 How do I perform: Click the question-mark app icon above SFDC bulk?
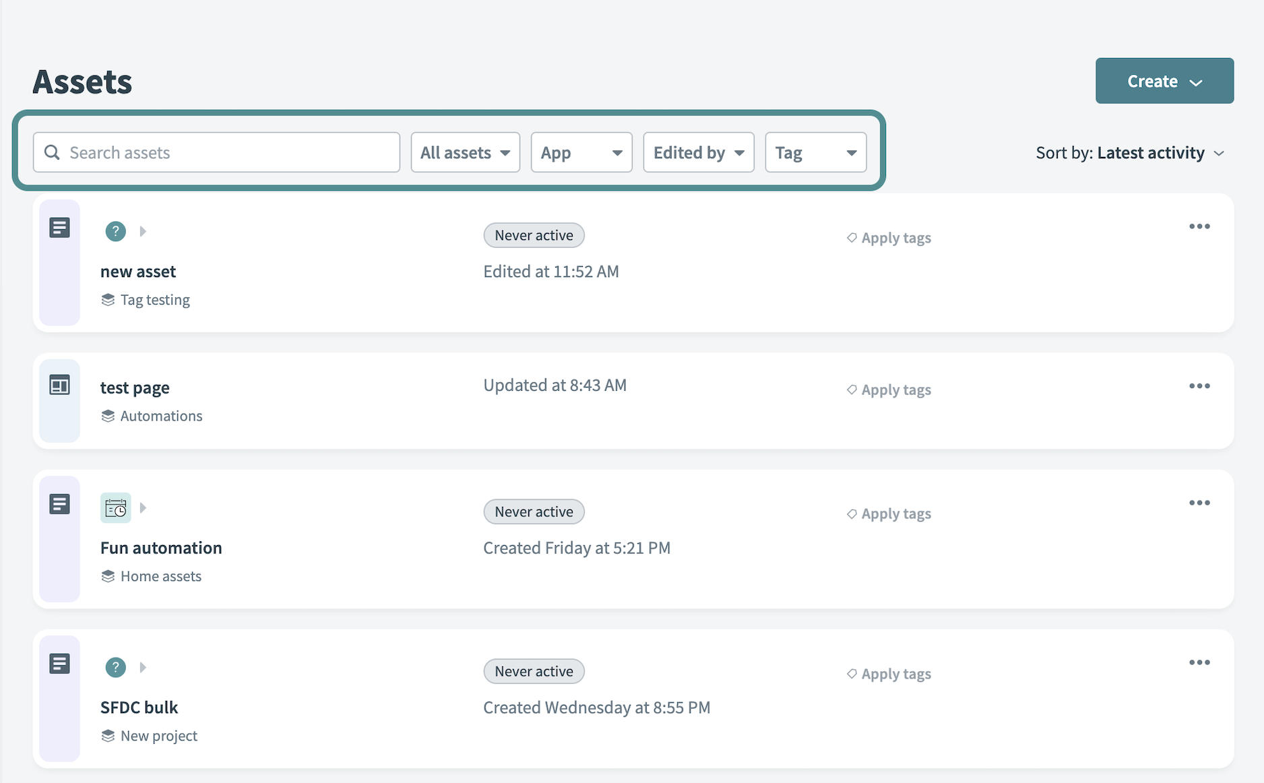click(115, 667)
